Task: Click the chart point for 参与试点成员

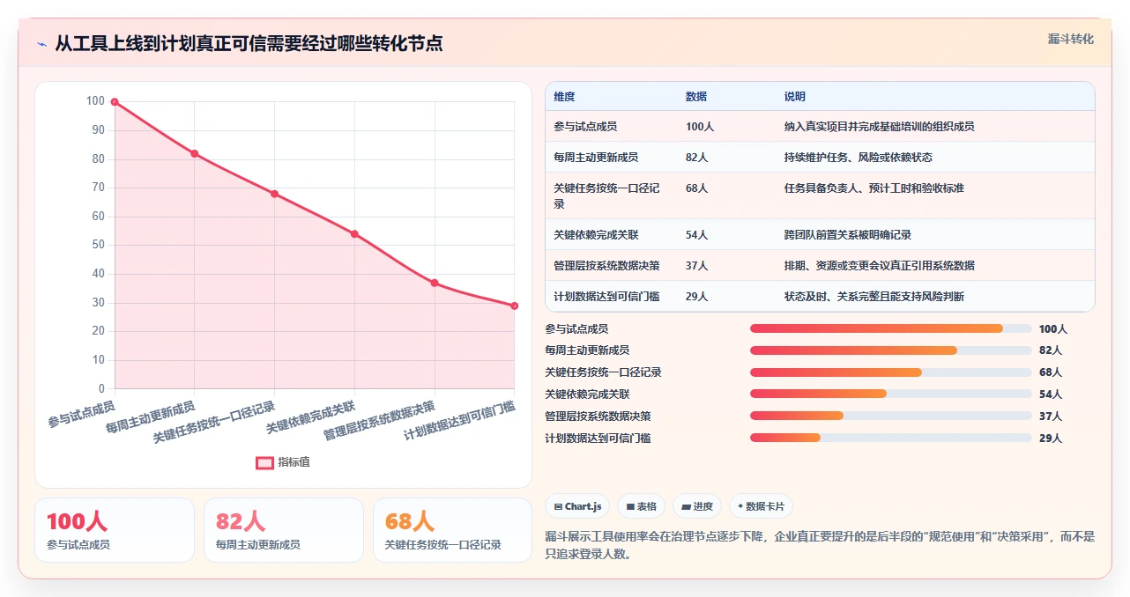Action: click(x=115, y=102)
